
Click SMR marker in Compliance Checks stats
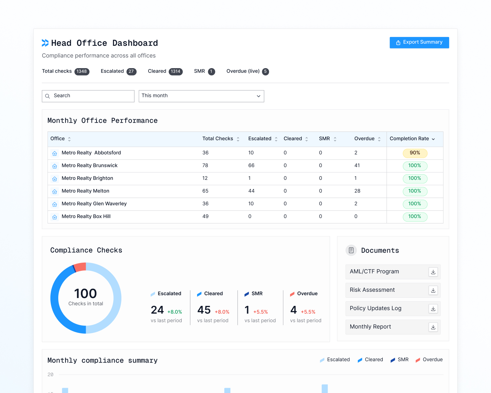pyautogui.click(x=247, y=294)
